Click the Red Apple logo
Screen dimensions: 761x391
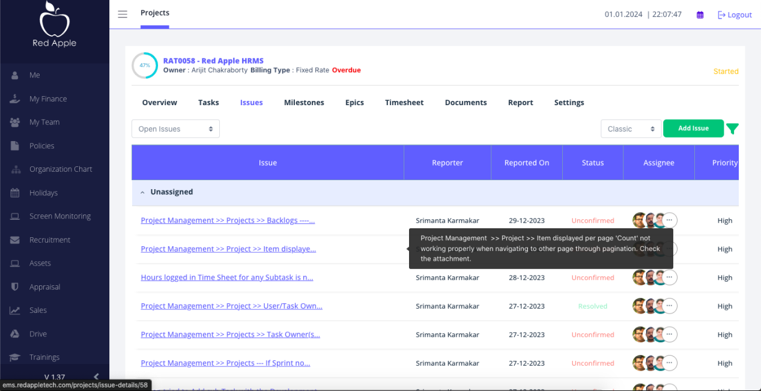click(54, 25)
